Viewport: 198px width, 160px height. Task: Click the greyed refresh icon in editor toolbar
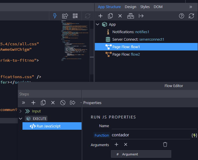pyautogui.click(x=88, y=16)
